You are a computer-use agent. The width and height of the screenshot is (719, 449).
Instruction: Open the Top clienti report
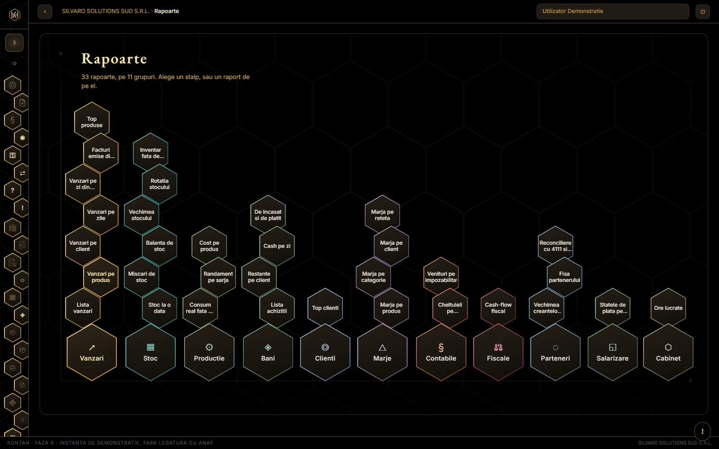(x=325, y=308)
